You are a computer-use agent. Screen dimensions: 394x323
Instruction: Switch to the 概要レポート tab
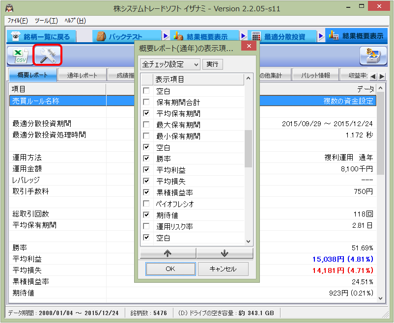pyautogui.click(x=32, y=75)
